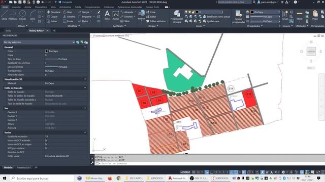Toggle grid display in status bar
The height and width of the screenshot is (182, 325).
coord(193,172)
